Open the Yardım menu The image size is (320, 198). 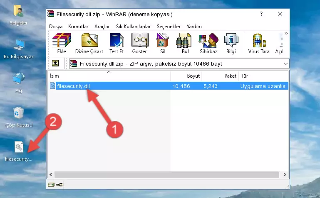194,27
